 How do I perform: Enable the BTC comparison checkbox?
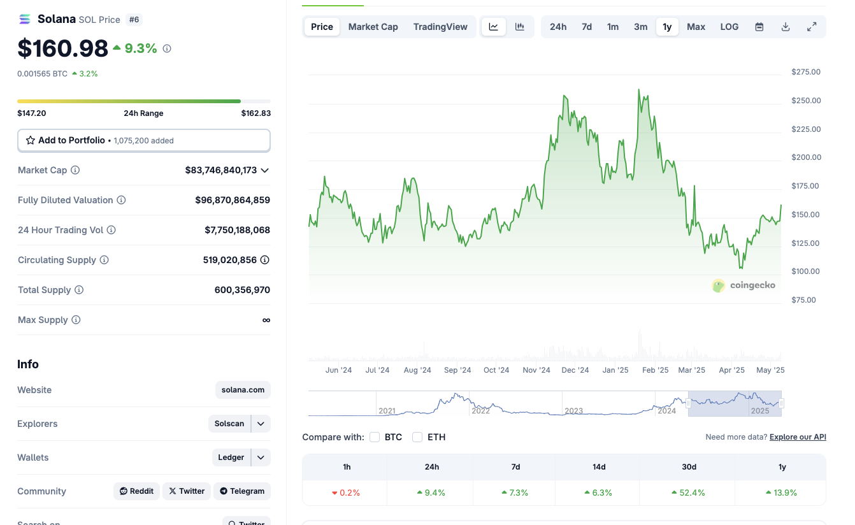375,437
